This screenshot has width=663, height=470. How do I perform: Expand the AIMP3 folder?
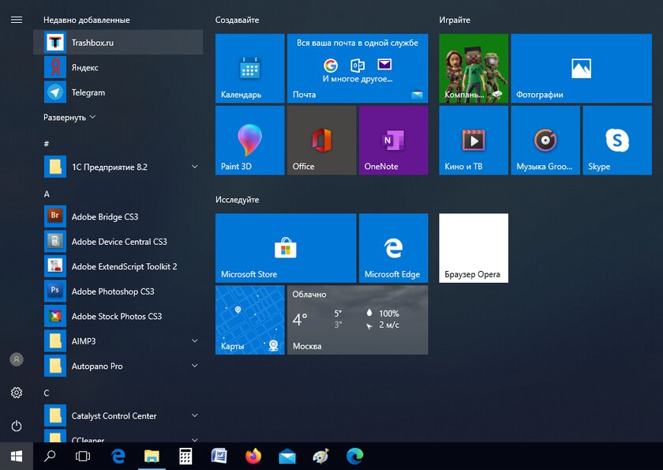click(x=118, y=341)
